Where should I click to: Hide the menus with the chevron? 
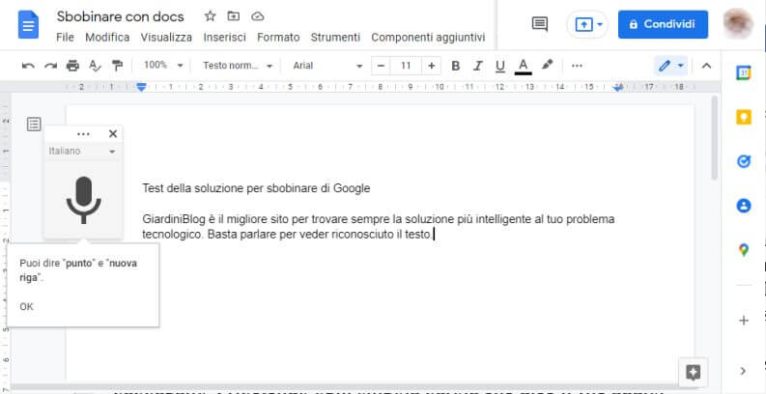pos(706,66)
